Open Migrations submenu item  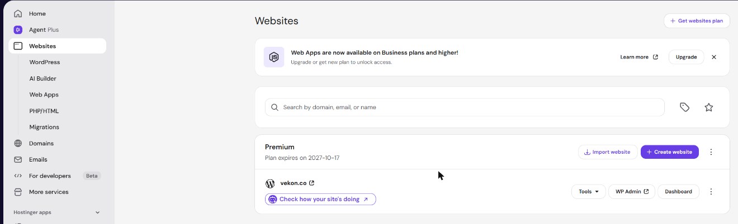44,127
